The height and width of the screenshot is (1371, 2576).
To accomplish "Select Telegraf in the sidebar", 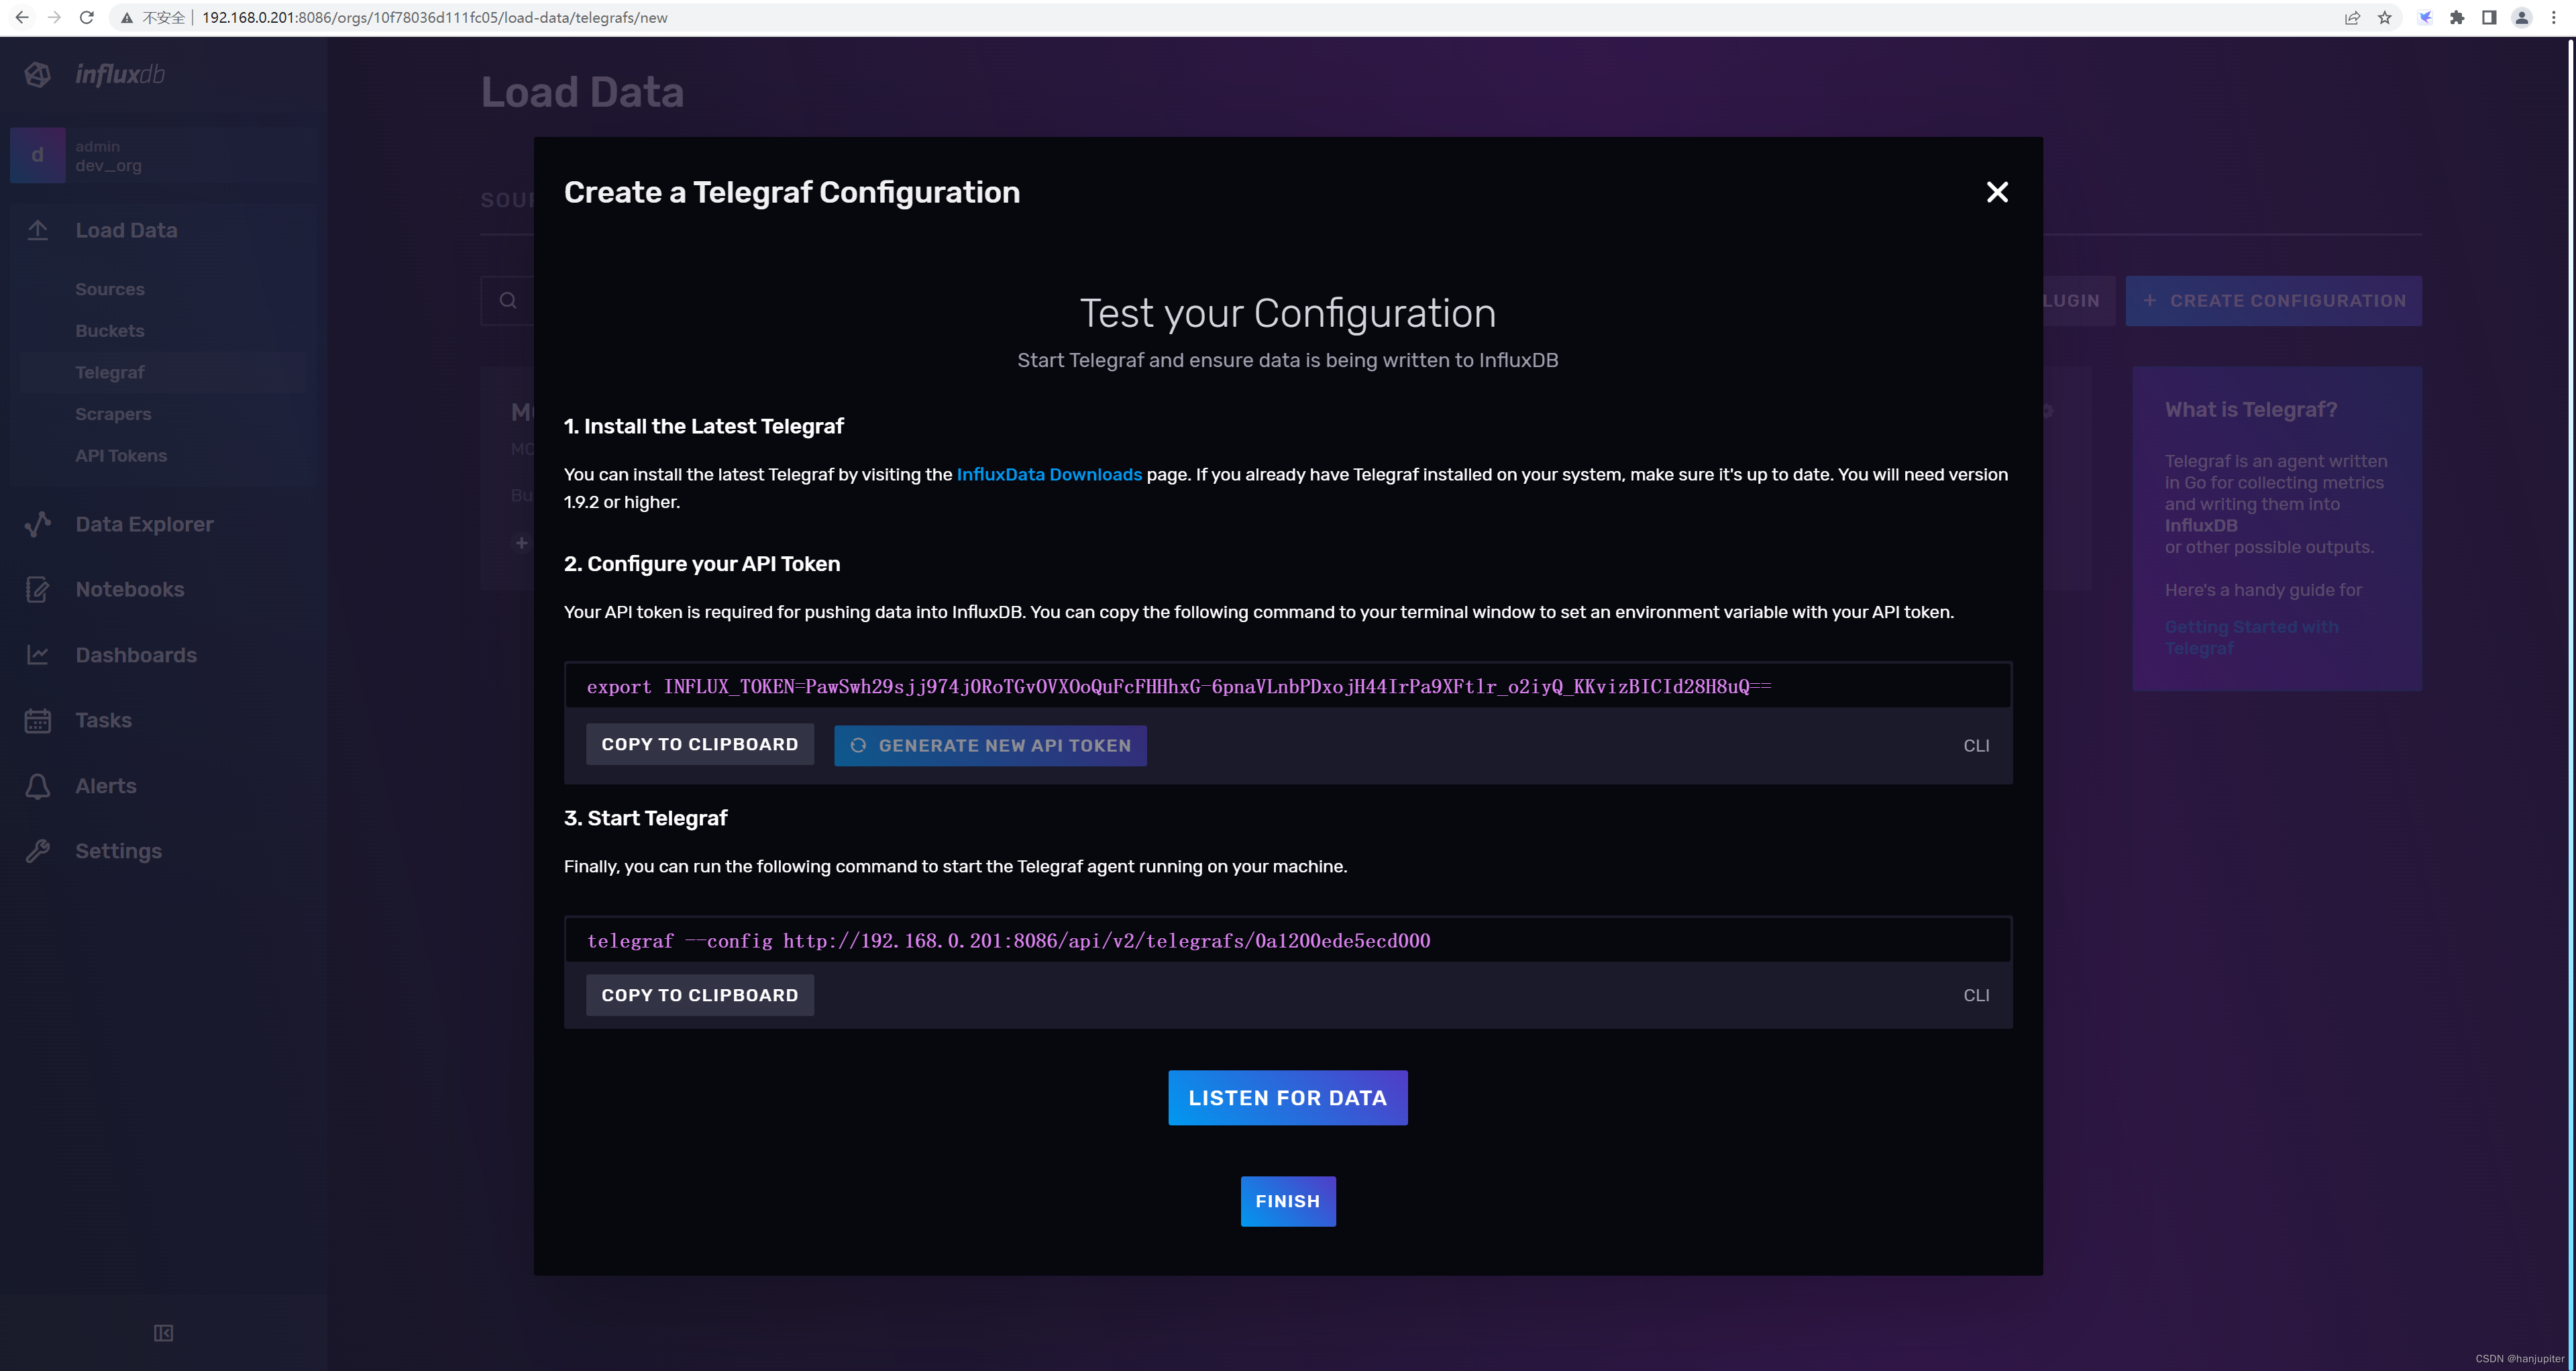I will [110, 373].
